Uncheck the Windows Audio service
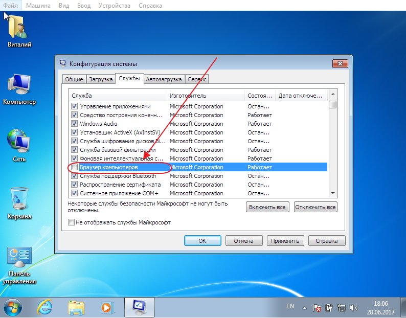Image resolution: width=406 pixels, height=318 pixels. coord(74,124)
